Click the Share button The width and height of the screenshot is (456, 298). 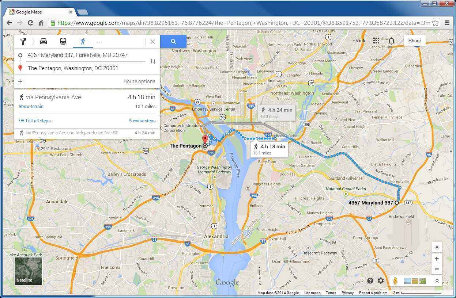(x=414, y=41)
